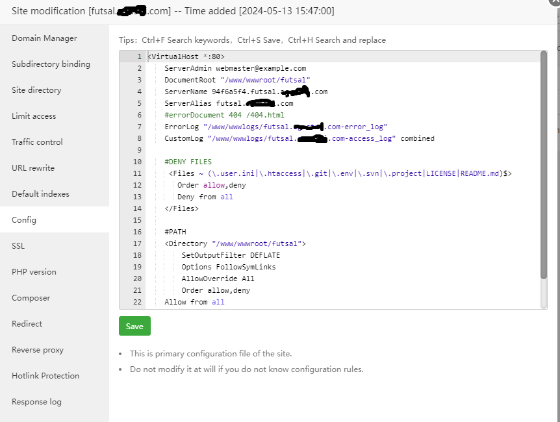
Task: Click the green Save button
Action: tap(134, 326)
